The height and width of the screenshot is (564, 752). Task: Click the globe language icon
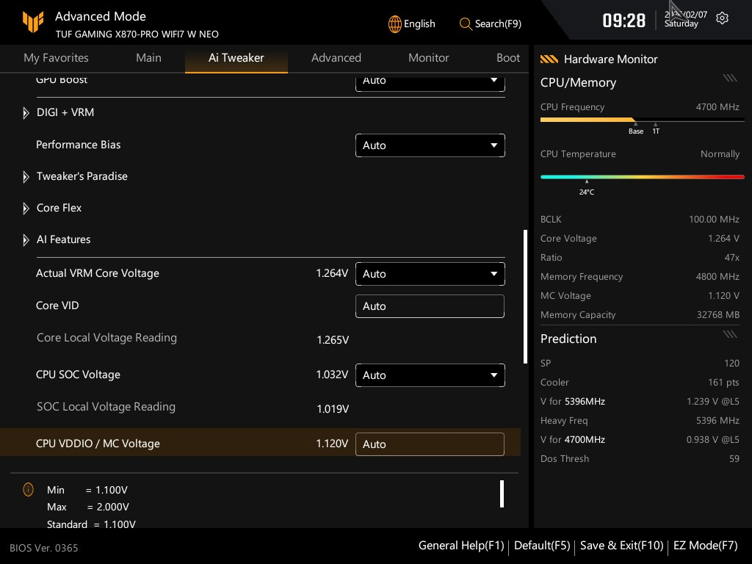tap(395, 23)
